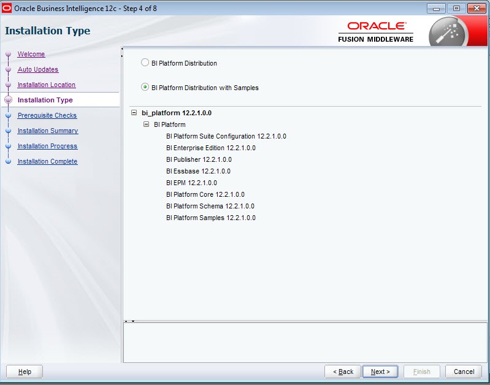
Task: Click the Installation Type step bullet icon
Action: tap(9, 100)
